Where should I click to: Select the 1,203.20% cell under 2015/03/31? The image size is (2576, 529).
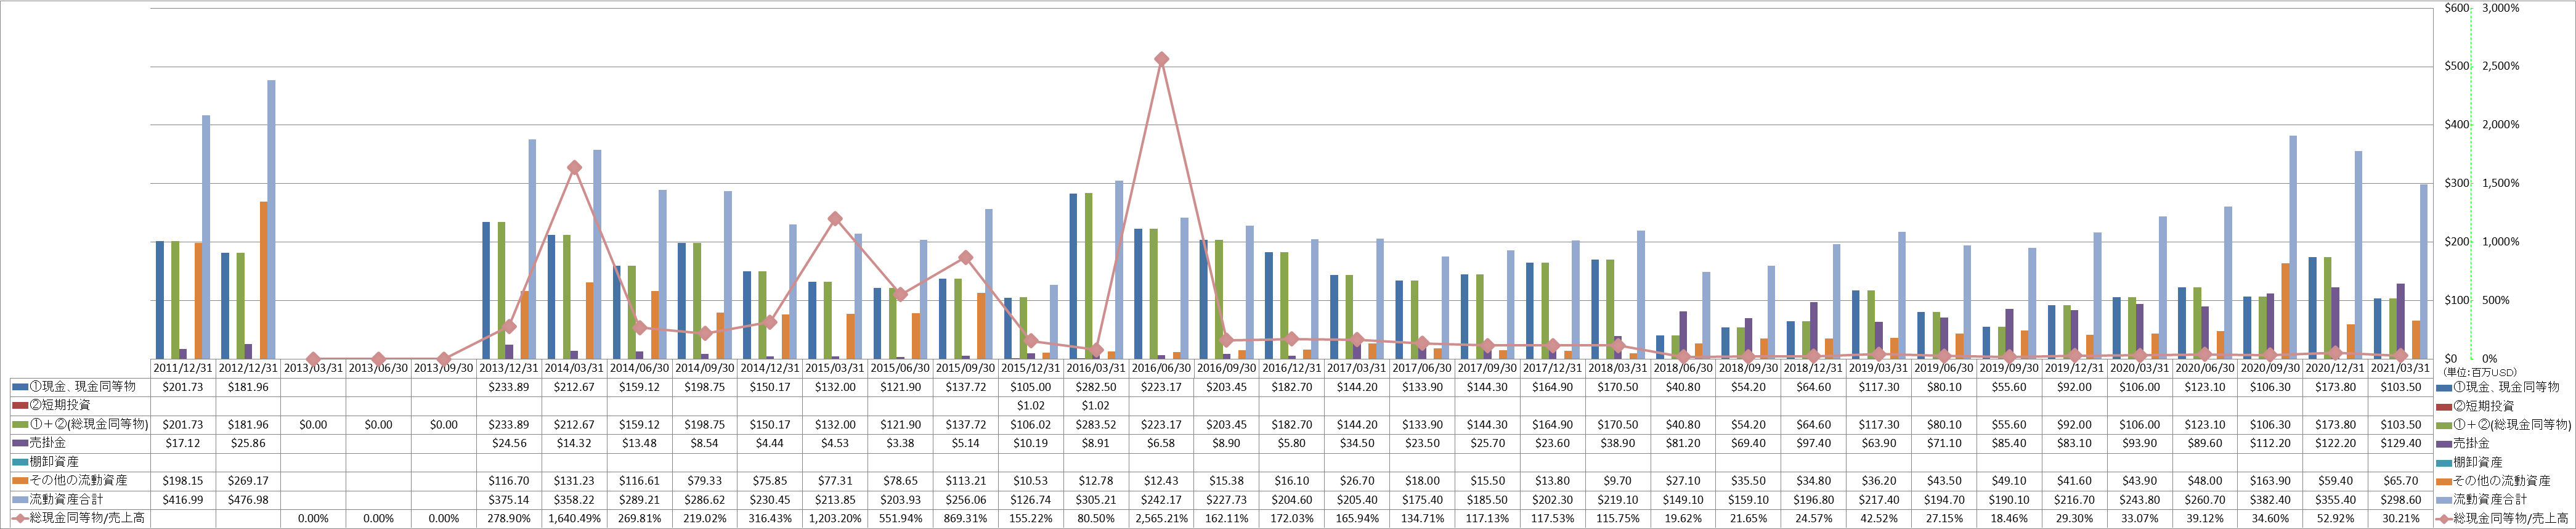click(835, 519)
